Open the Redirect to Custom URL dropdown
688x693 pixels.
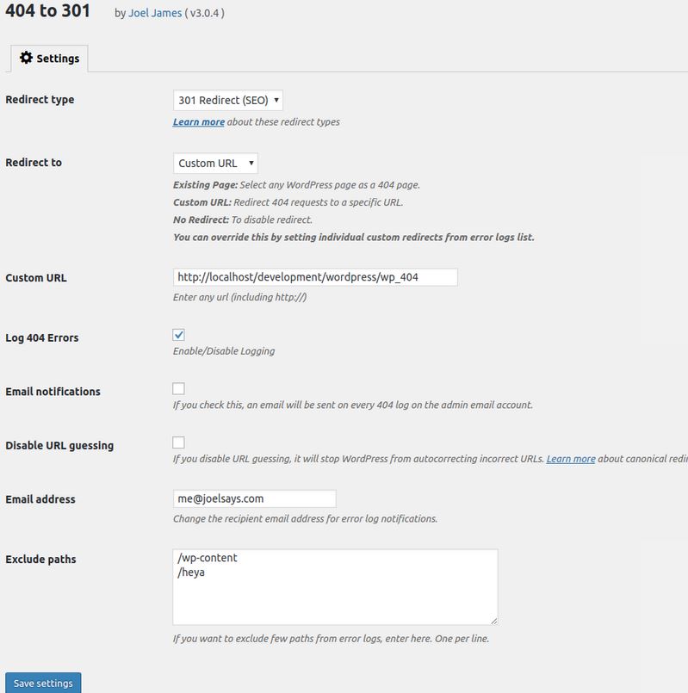[x=215, y=163]
